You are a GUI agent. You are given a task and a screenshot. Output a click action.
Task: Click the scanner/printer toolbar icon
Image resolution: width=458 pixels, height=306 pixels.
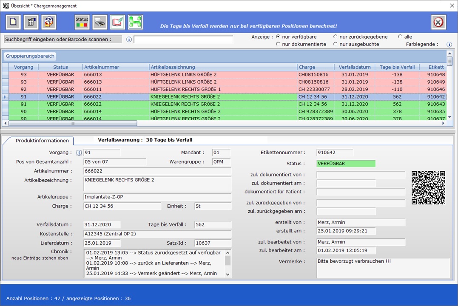coord(100,22)
